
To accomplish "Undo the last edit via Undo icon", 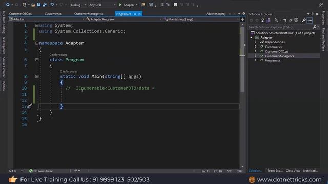I will [x=52, y=5].
